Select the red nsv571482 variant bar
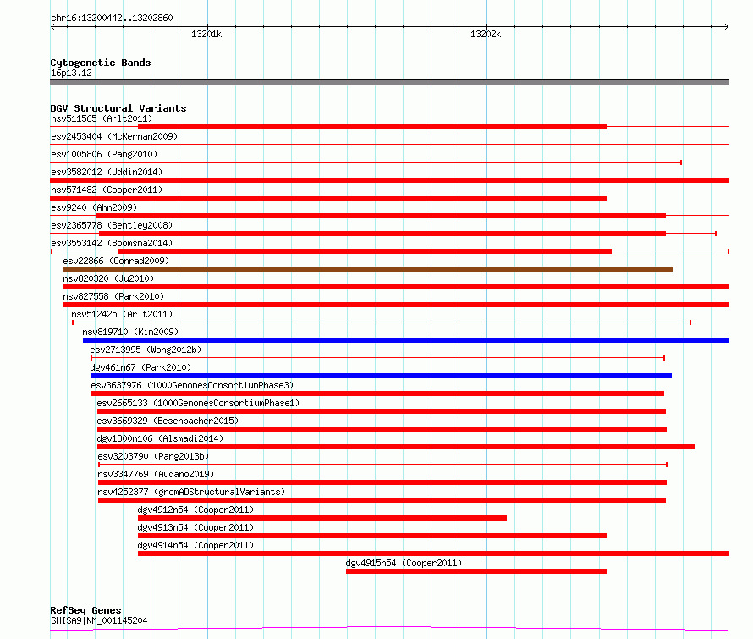 (328, 198)
